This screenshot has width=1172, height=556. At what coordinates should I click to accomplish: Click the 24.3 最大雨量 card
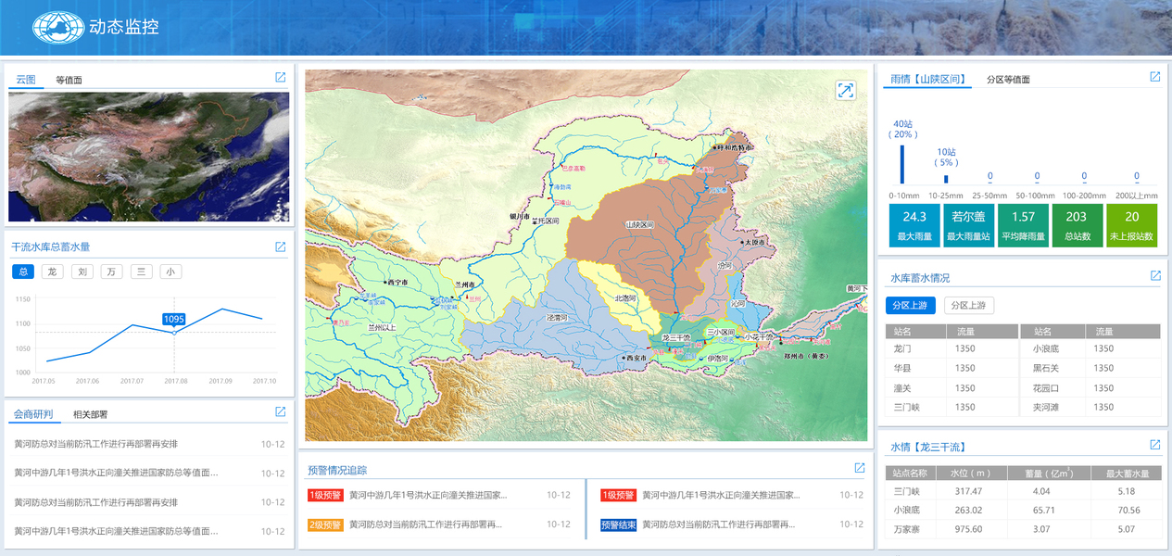coord(914,225)
